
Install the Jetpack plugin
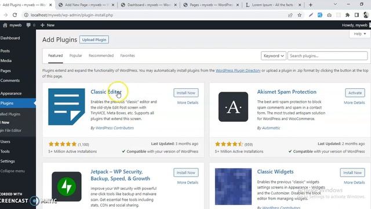[186, 173]
